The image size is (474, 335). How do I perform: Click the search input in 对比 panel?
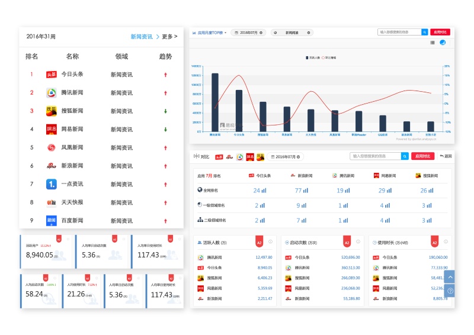pos(376,156)
